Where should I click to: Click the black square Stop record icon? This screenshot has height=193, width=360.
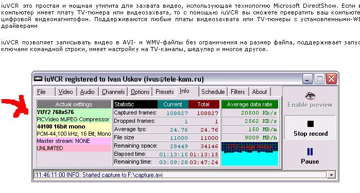coord(311,124)
